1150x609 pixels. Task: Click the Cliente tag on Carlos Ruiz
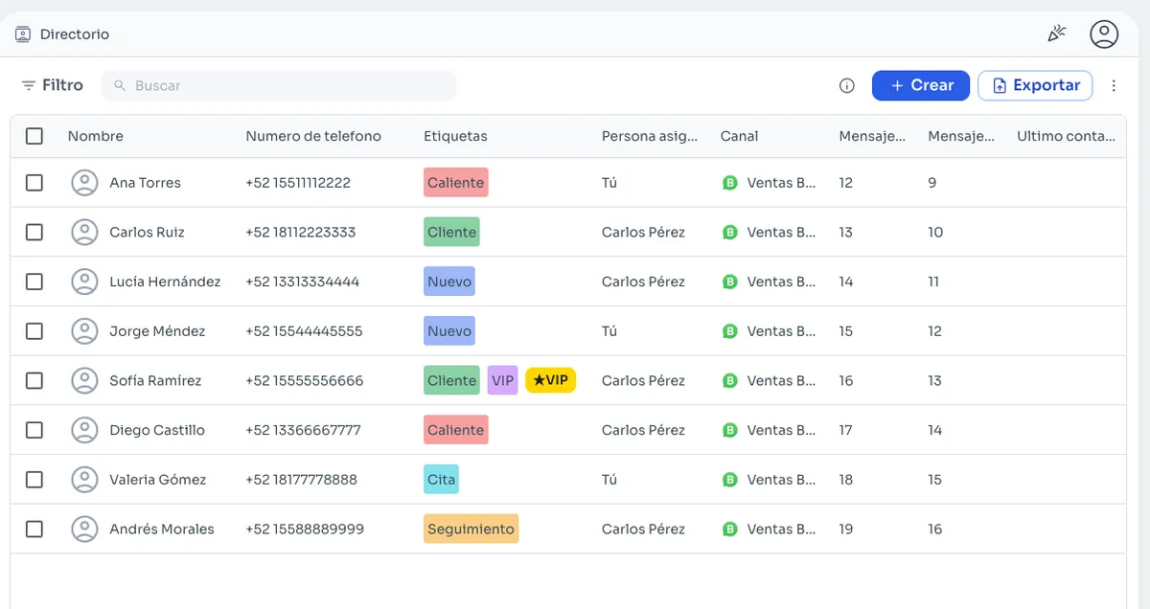coord(451,232)
